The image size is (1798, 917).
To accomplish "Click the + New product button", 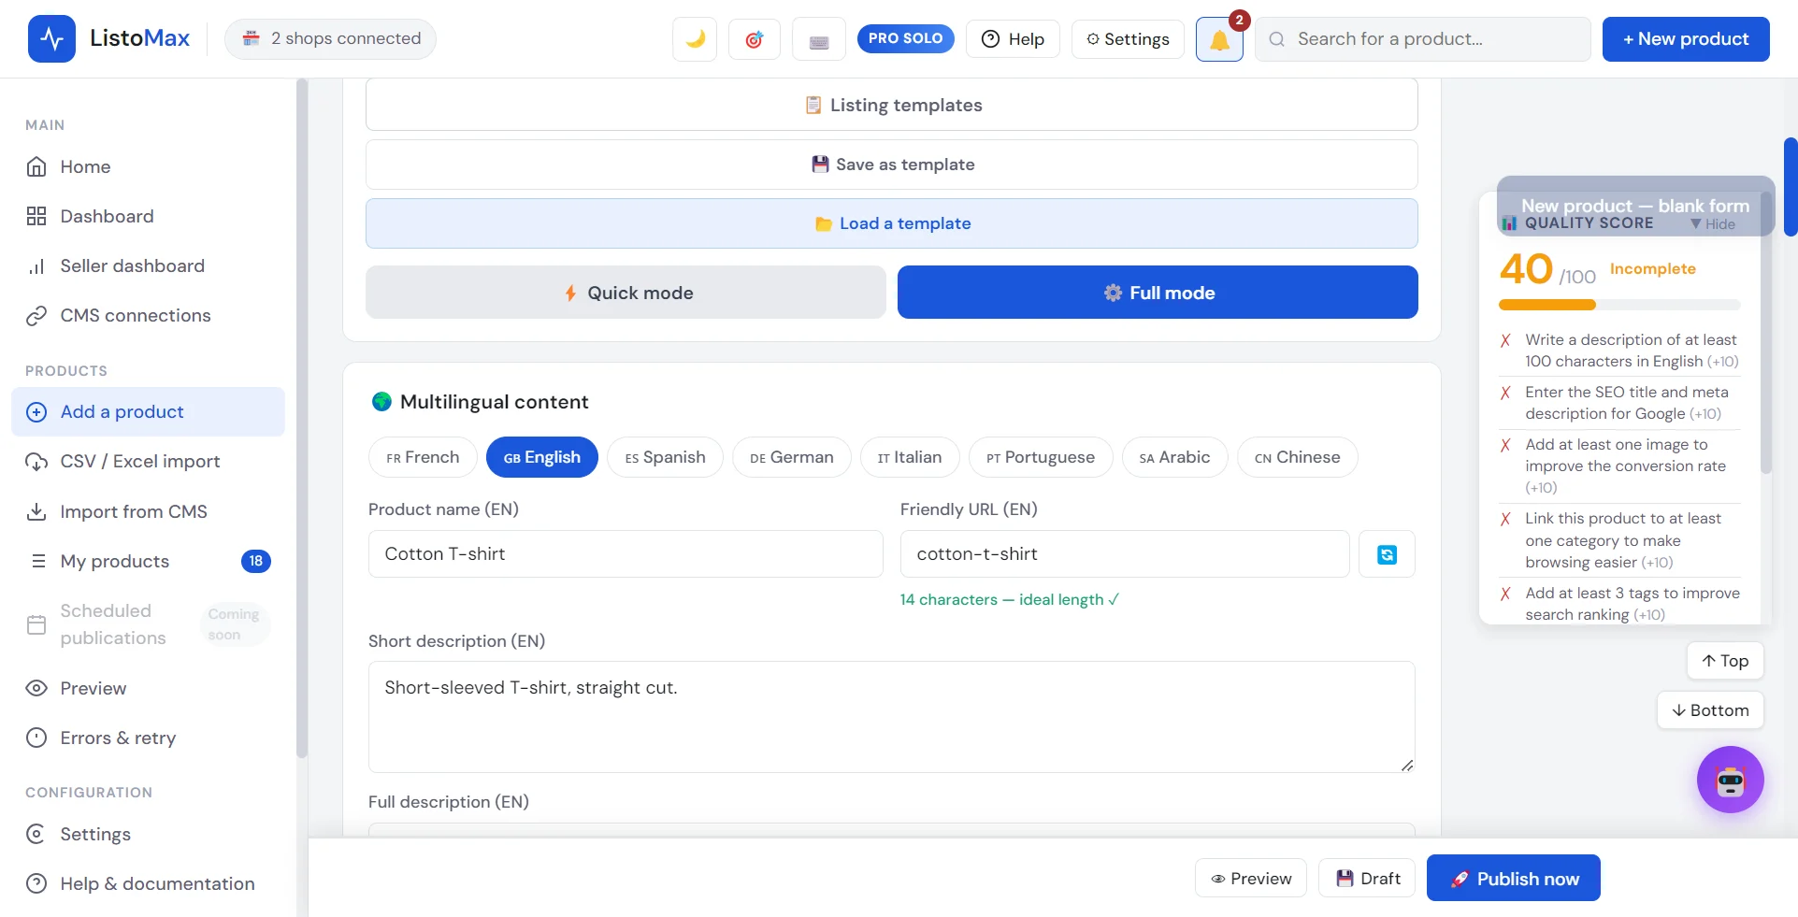I will tap(1686, 39).
